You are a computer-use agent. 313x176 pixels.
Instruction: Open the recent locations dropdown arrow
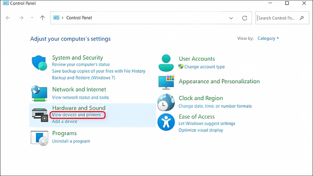[x=32, y=18]
